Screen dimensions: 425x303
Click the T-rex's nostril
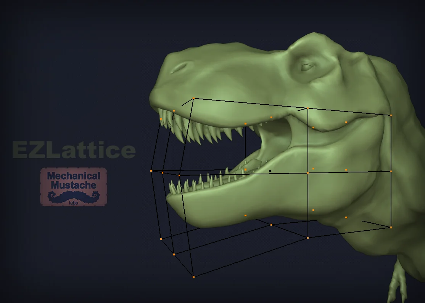coord(179,67)
